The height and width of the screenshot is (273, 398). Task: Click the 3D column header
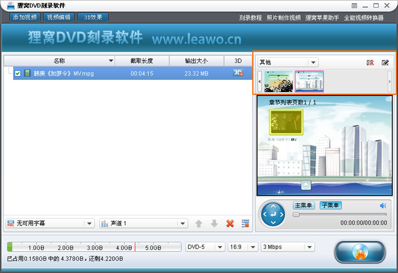pos(238,61)
